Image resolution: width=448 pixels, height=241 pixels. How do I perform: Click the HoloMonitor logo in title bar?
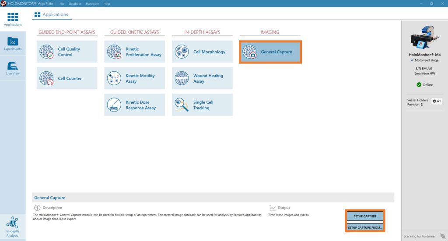pos(3,3)
